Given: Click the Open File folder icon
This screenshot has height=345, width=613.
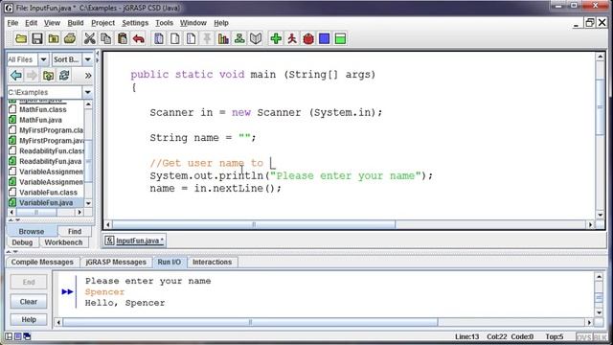Looking at the screenshot, I should [21, 38].
